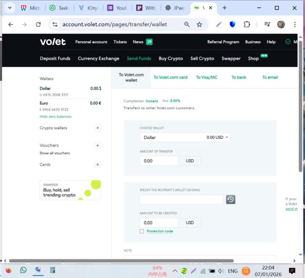The width and height of the screenshot is (305, 278).
Task: Open Currency Exchange menu
Action: [98, 59]
